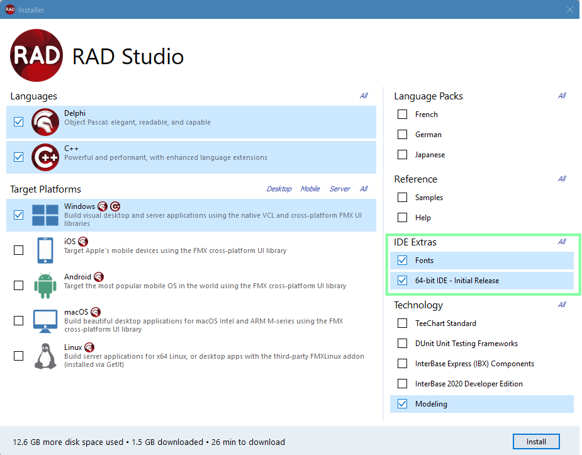Click the C++ language logo icon

pyautogui.click(x=45, y=157)
